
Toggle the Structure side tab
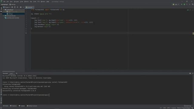tap(1, 91)
